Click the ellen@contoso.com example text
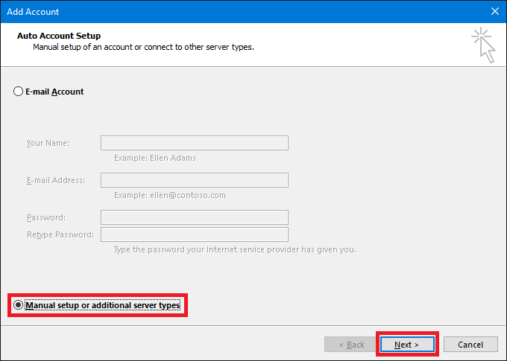Screen dimensions: 507x361 [169, 195]
